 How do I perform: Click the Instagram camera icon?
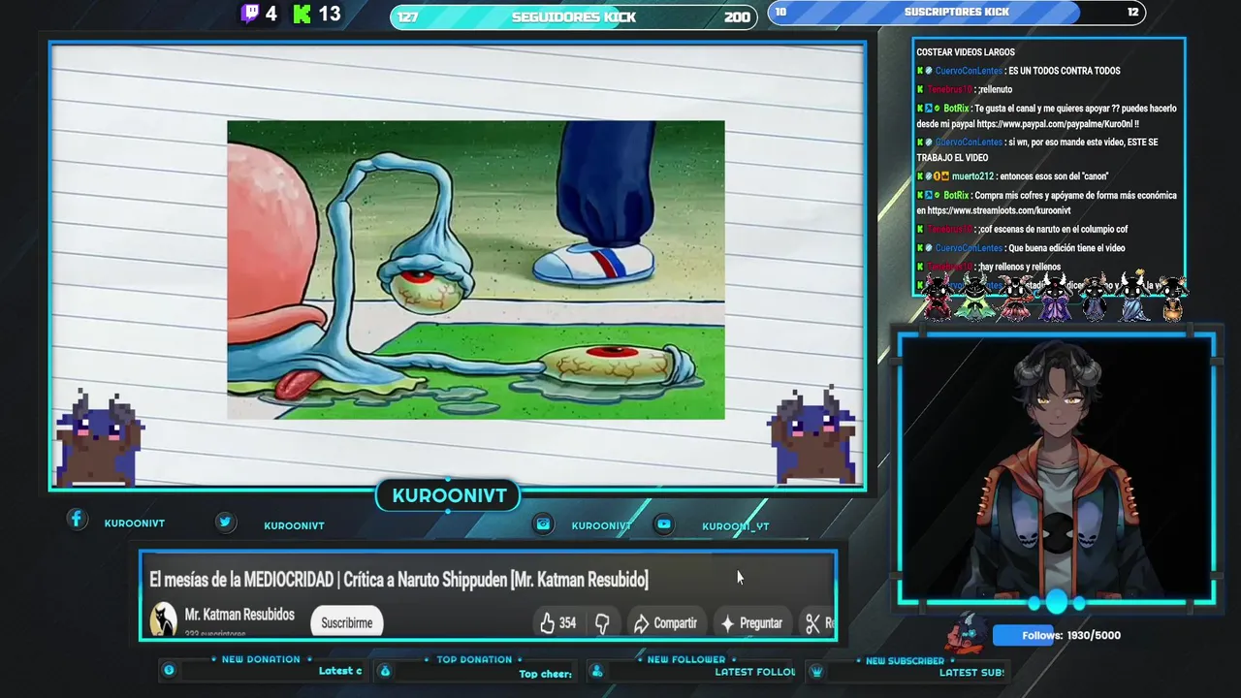pos(543,523)
